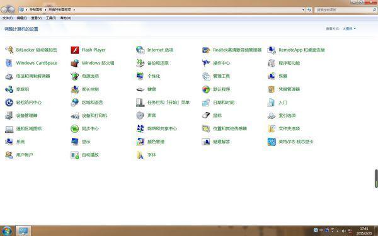Viewport: 378px width, 236px height.
Task: Open the Flash Player settings icon
Action: coord(75,50)
